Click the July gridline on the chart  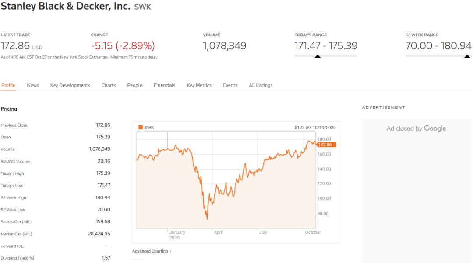pyautogui.click(x=258, y=180)
